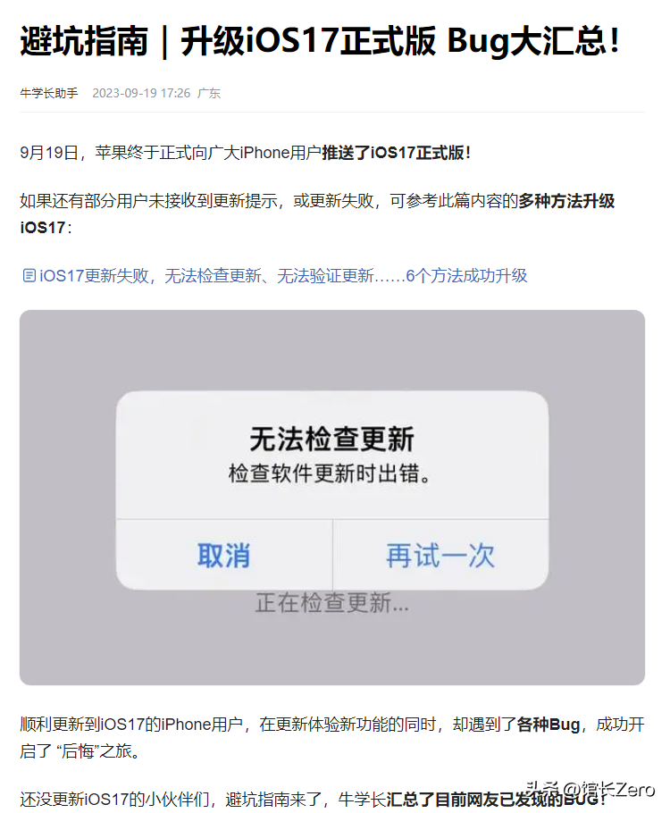Viewport: 670px width, 813px height.
Task: Click the paragraph starting 还没更新iOS17的小伙伴们
Action: pyautogui.click(x=313, y=800)
